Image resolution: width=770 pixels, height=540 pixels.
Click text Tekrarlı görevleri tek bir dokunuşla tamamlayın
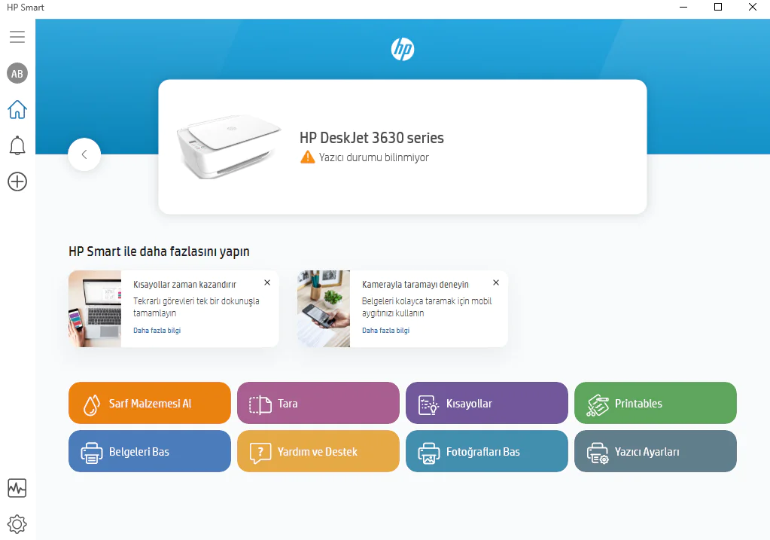point(196,307)
